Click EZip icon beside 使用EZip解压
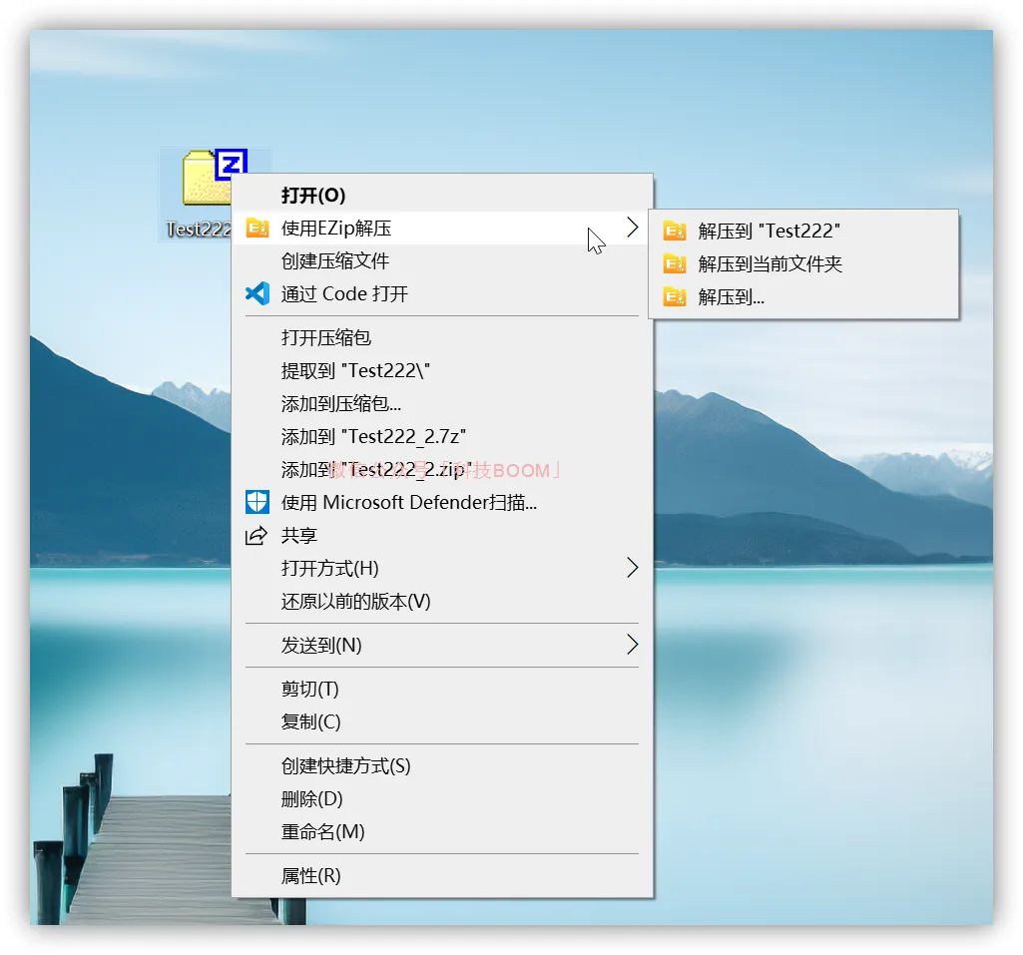Image resolution: width=1023 pixels, height=955 pixels. click(257, 228)
